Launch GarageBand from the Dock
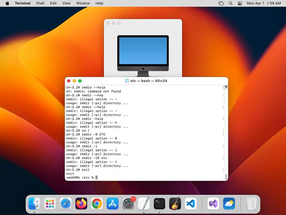The image size is (286, 215). point(175,204)
